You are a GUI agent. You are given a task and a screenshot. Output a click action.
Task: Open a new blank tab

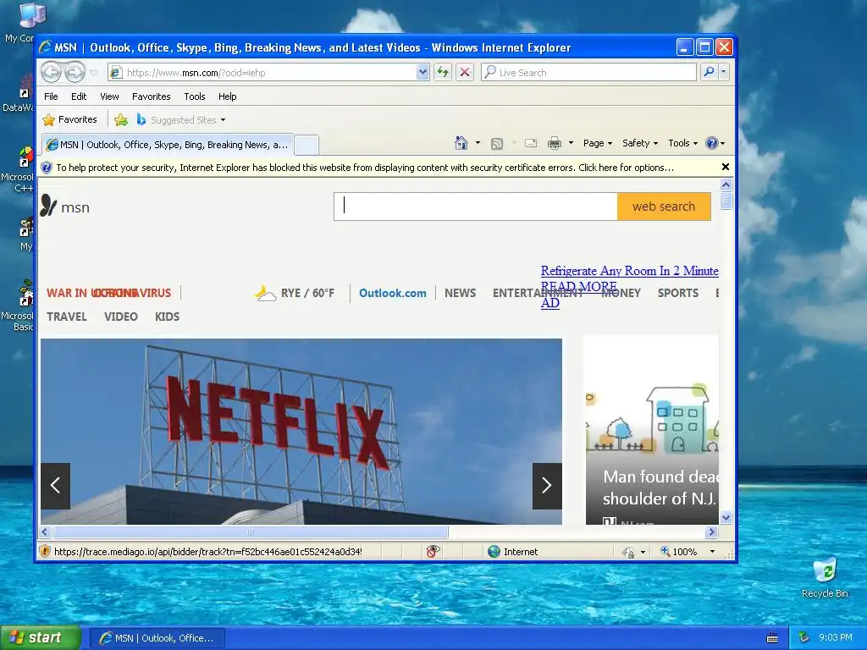306,145
